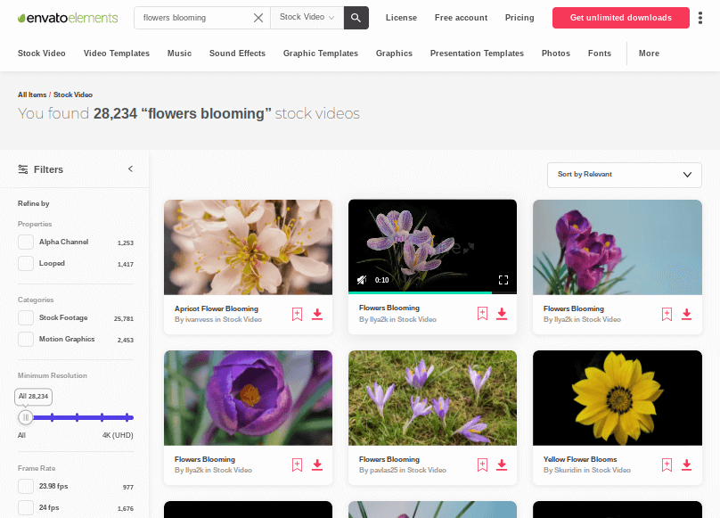Bookmark the playing Flowers Blooming video by Ilya2k
Image resolution: width=720 pixels, height=518 pixels.
coord(482,314)
